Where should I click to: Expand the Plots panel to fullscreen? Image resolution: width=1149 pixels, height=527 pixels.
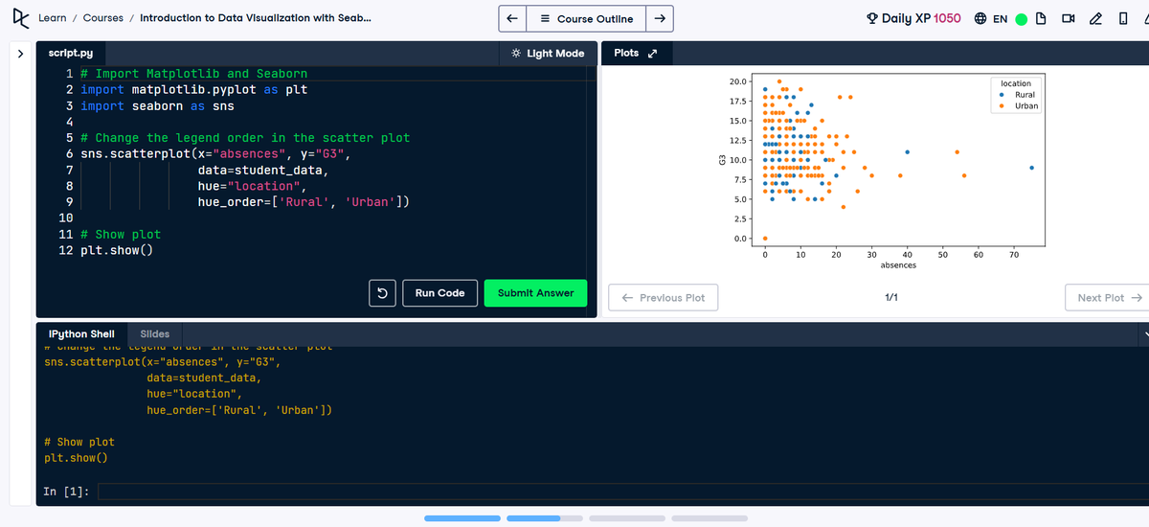(653, 54)
